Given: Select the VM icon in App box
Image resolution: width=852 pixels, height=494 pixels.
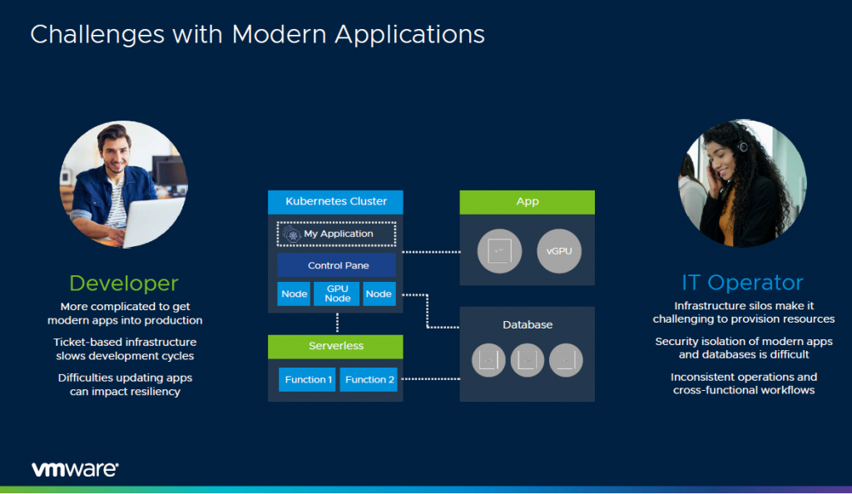Looking at the screenshot, I should [x=499, y=250].
